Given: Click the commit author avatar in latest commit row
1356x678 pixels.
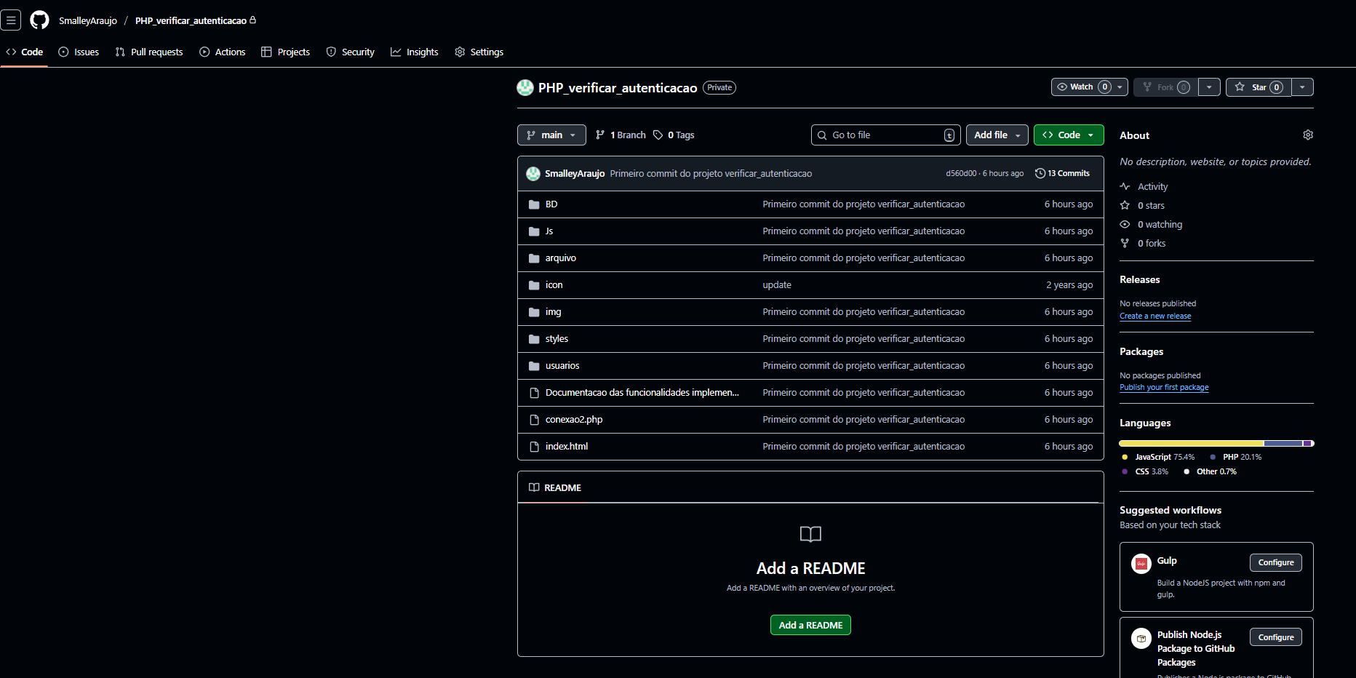Looking at the screenshot, I should pos(533,174).
